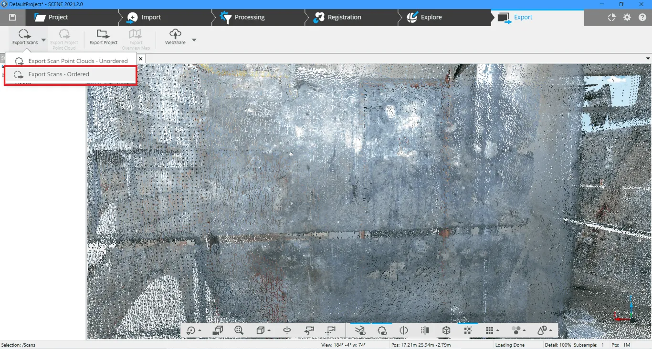The image size is (652, 349).
Task: Toggle the split circle clear view icon
Action: [404, 330]
